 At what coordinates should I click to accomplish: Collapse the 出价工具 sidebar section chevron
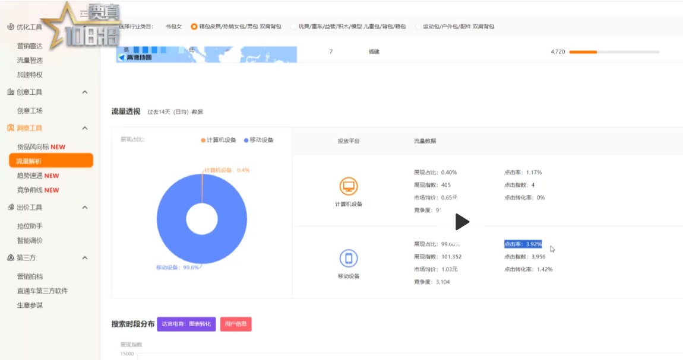click(x=85, y=208)
